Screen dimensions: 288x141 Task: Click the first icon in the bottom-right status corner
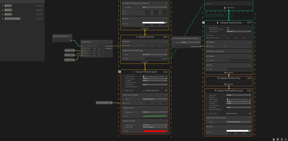click(x=274, y=139)
